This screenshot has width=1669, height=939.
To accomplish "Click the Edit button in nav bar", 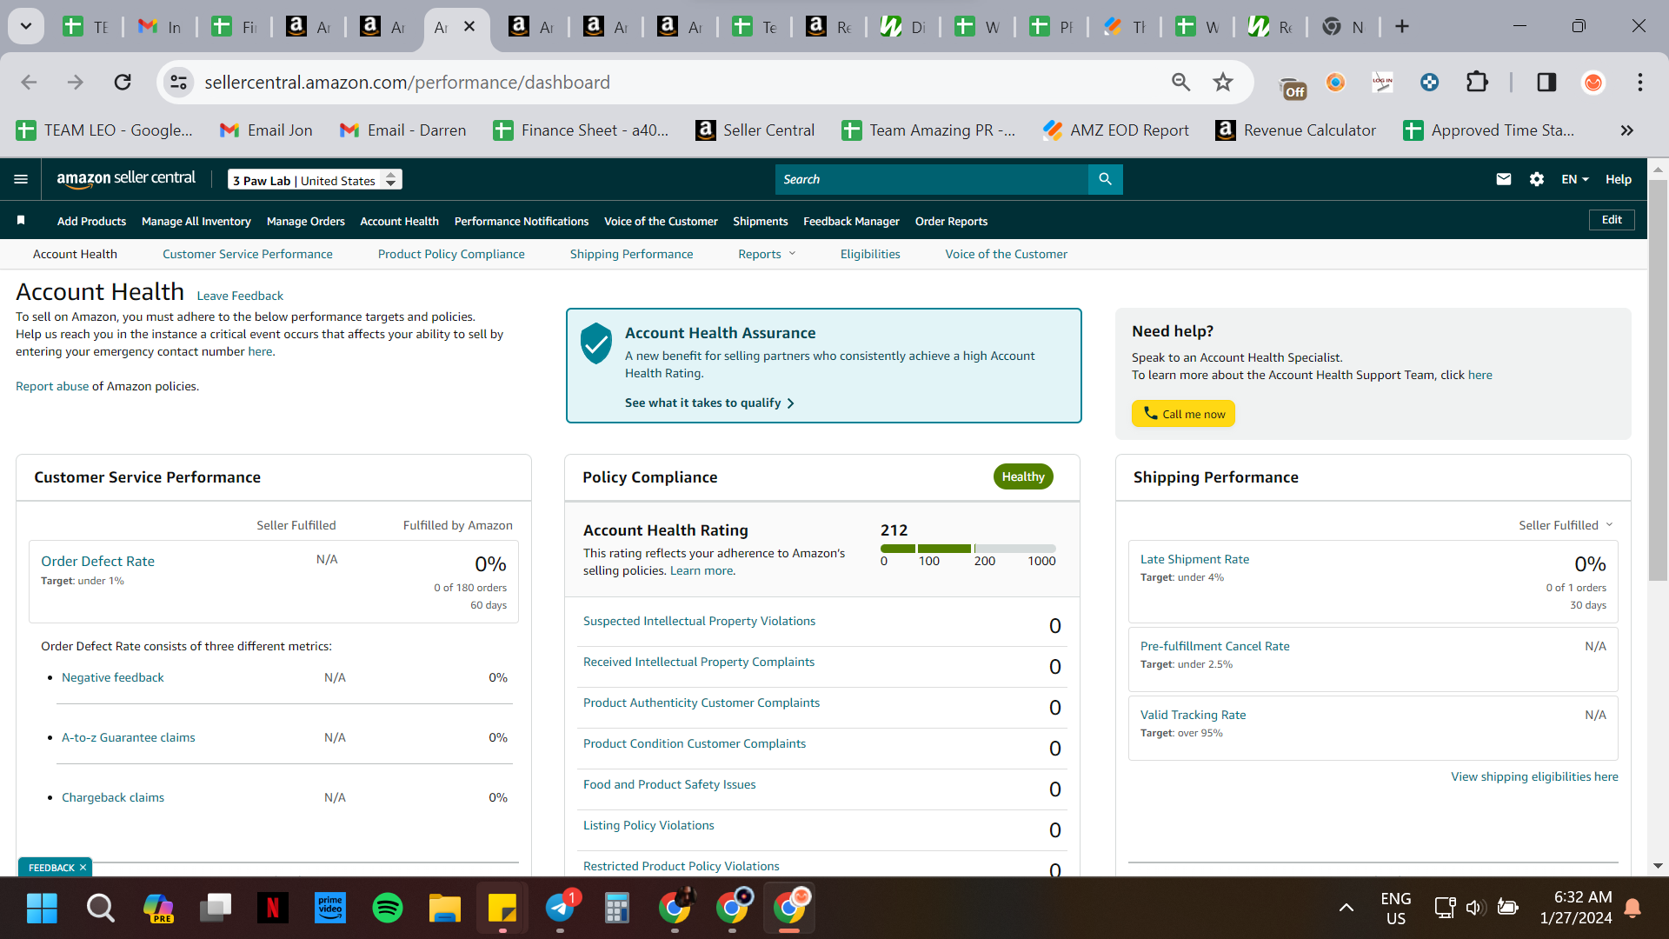I will [1612, 220].
